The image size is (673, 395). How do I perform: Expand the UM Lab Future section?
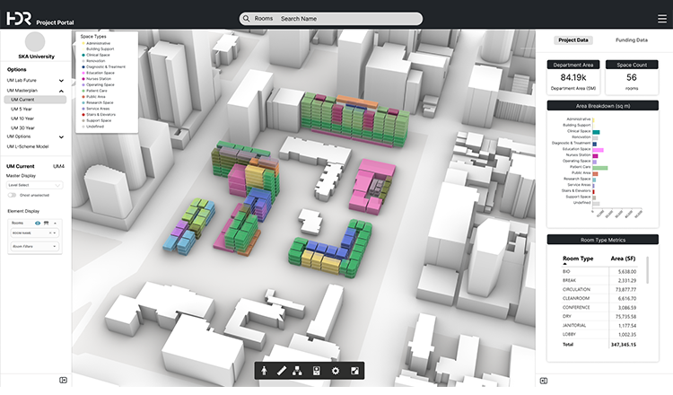pos(61,81)
